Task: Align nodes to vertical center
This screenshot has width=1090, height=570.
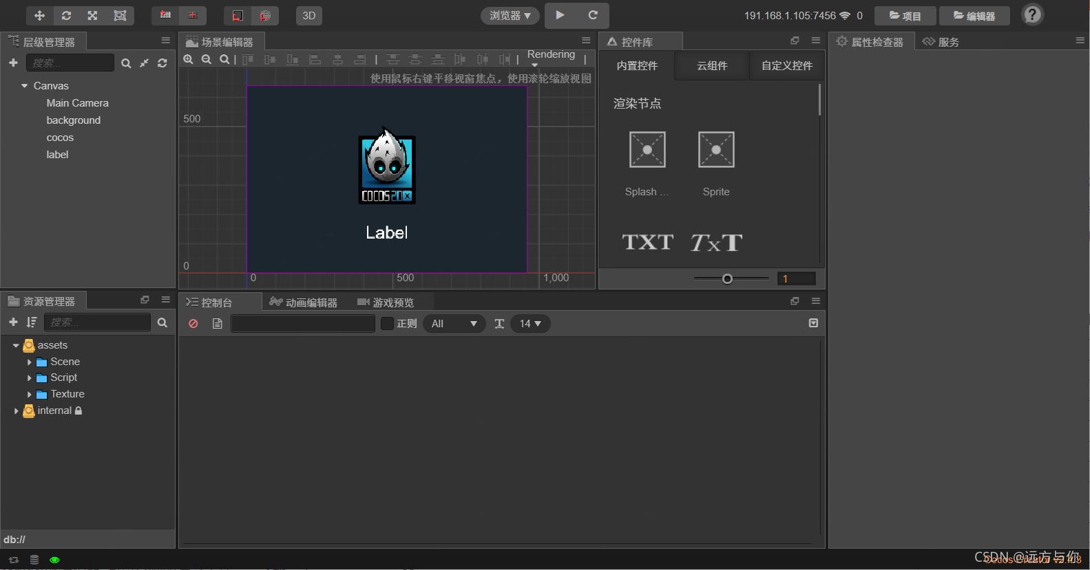Action: tap(270, 60)
